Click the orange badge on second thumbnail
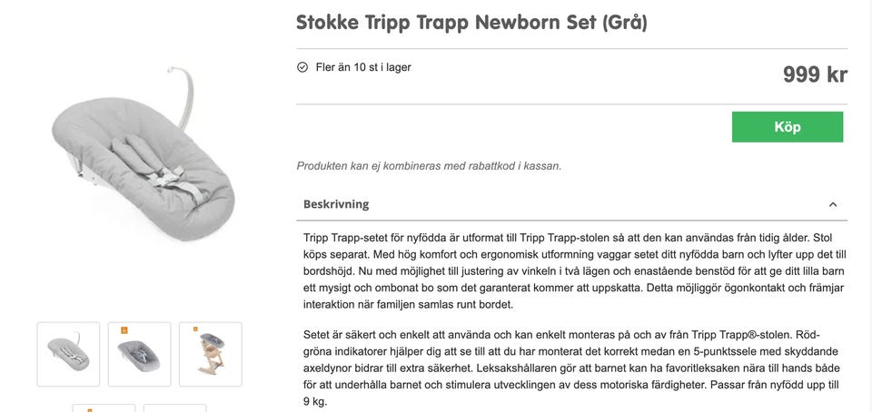The width and height of the screenshot is (872, 412). 124,330
